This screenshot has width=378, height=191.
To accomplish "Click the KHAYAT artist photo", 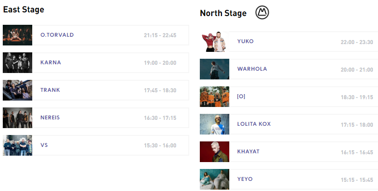I will 215,152.
